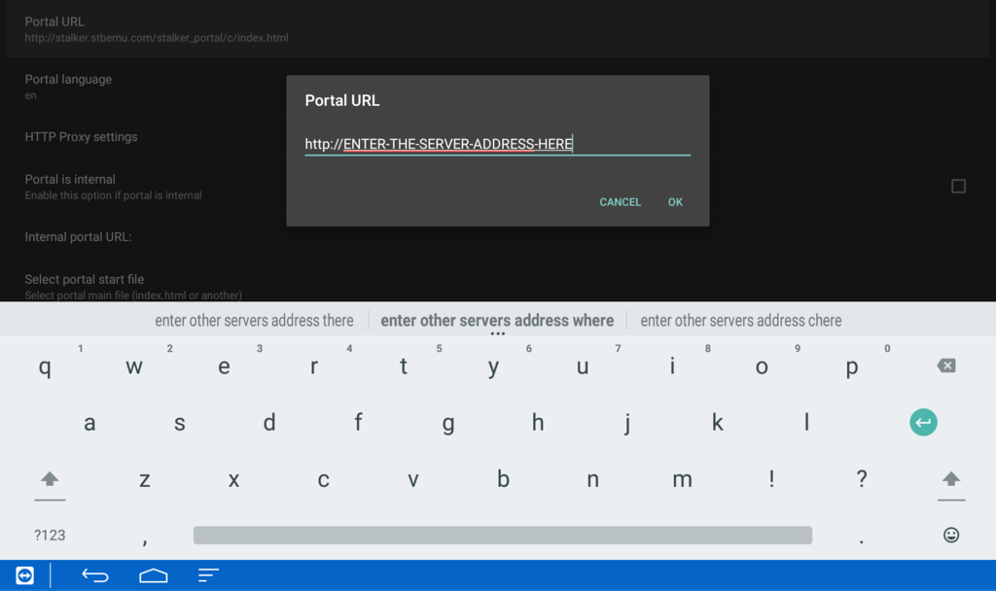Click OK to confirm Portal URL
The width and height of the screenshot is (996, 591).
click(675, 202)
